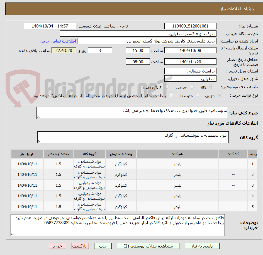The image size is (263, 255).
Task: Click the announcement date field 1404/10/04 - 14:57
Action: [x=50, y=26]
